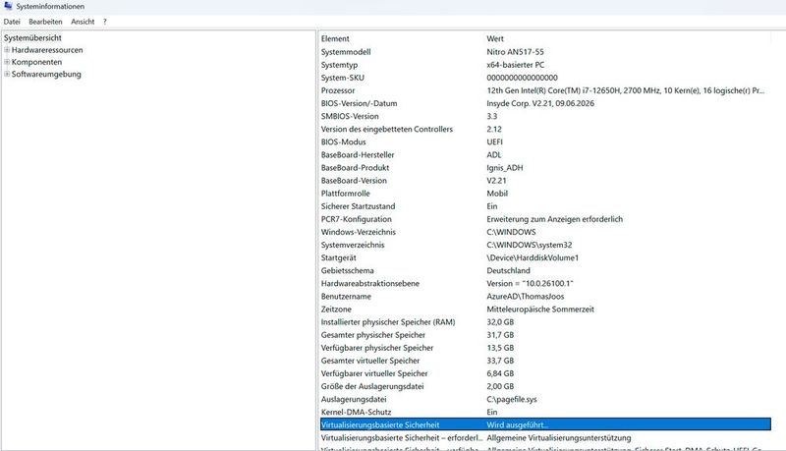The width and height of the screenshot is (786, 451).
Task: Select the BaseBoard-Produkt row
Action: tap(545, 168)
